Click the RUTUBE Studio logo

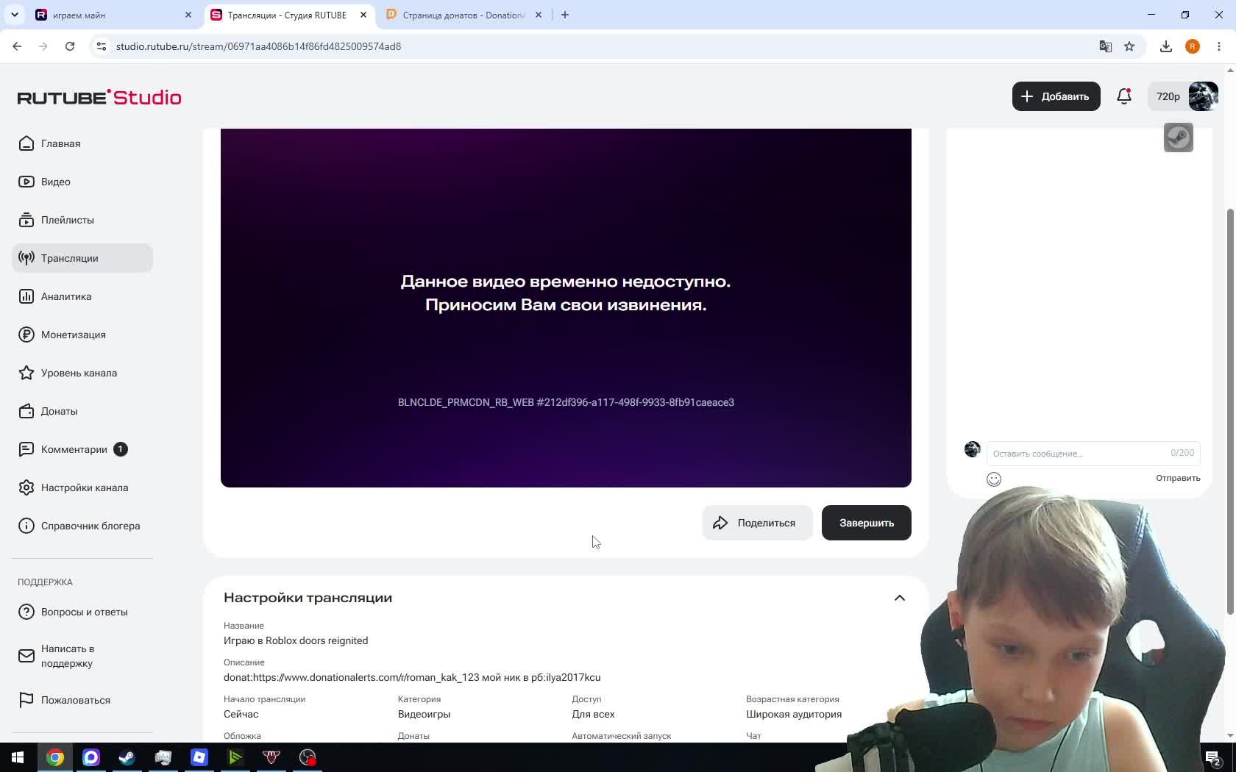(x=99, y=97)
